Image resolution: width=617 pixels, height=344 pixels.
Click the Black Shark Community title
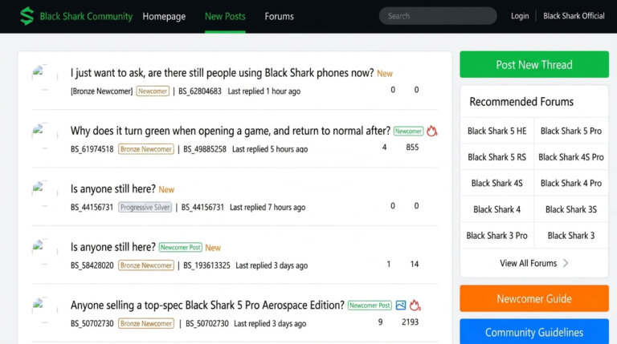[x=86, y=17]
